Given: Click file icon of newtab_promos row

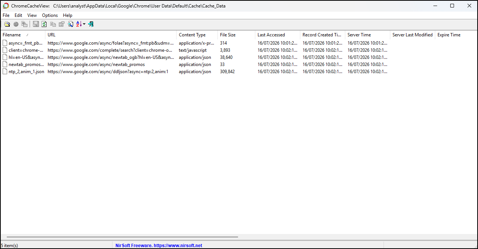Looking at the screenshot, I should pos(5,64).
